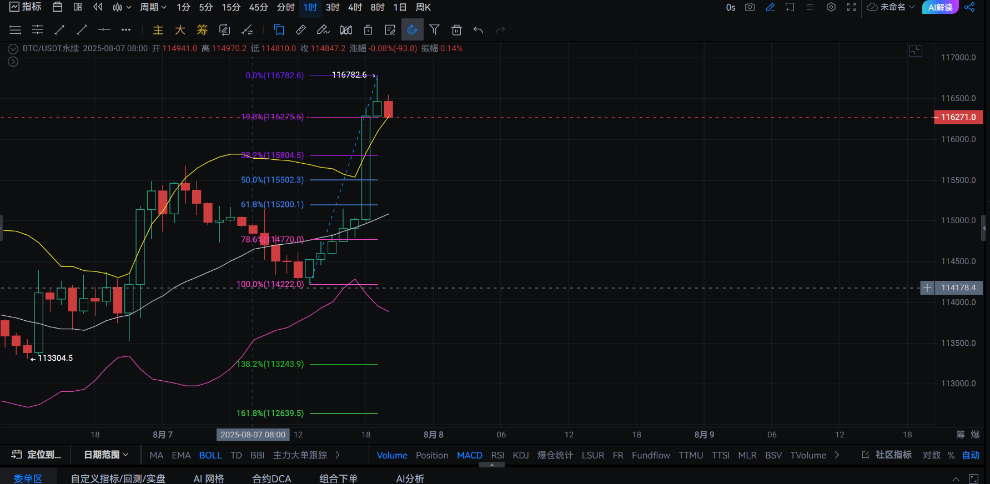Image resolution: width=990 pixels, height=484 pixels.
Task: Open the 日期范围 date range dropdown
Action: (105, 455)
